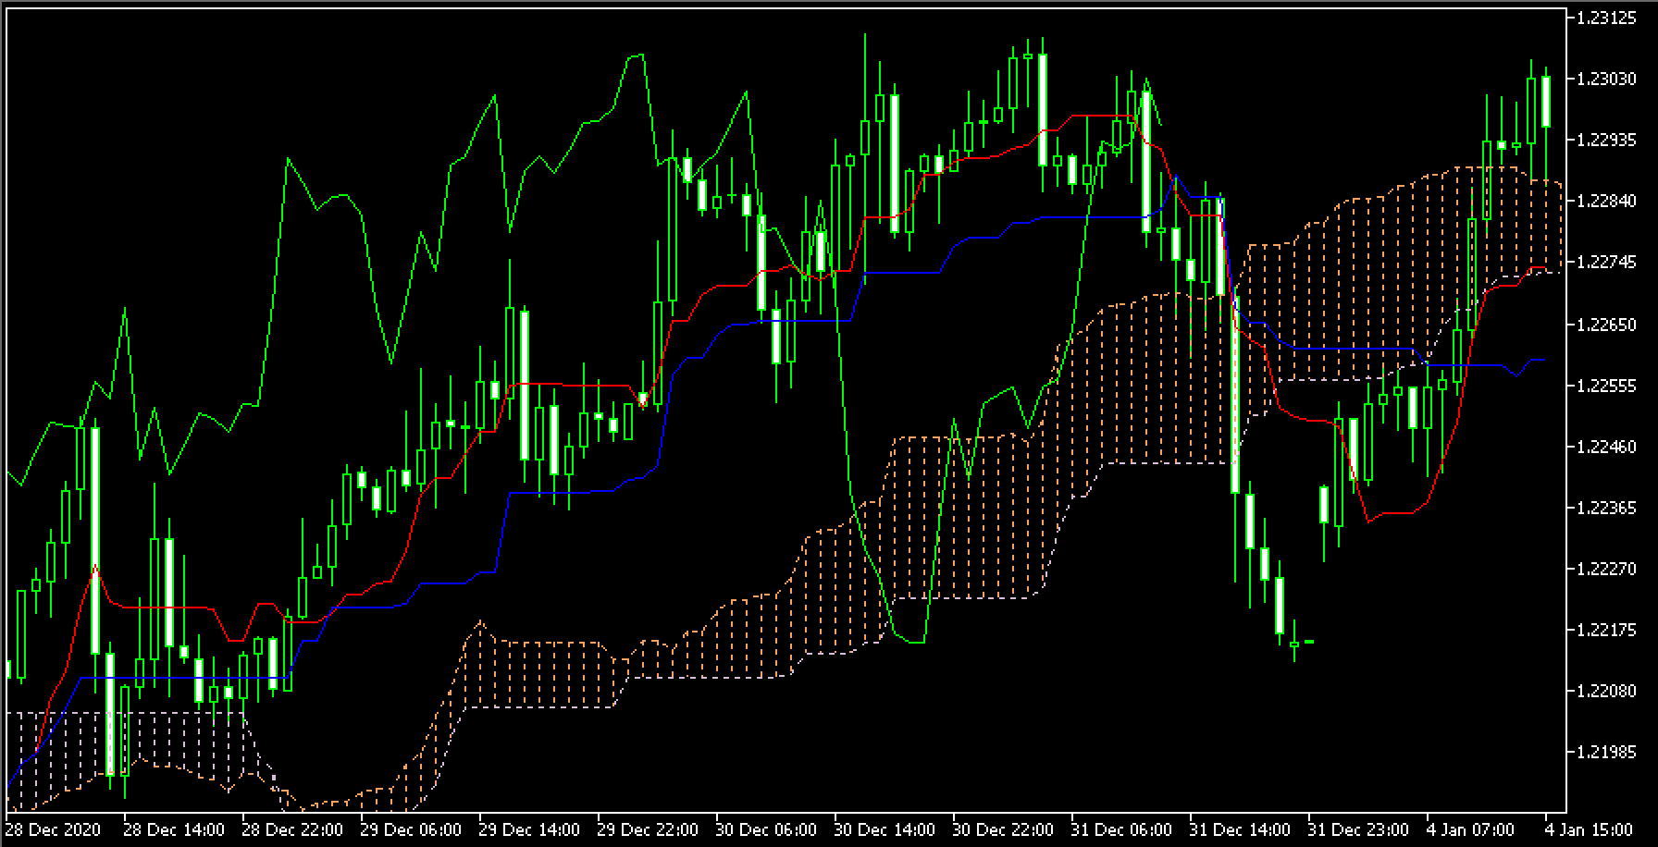The height and width of the screenshot is (847, 1658).
Task: Click the 1.22555 price label
Action: click(1605, 386)
